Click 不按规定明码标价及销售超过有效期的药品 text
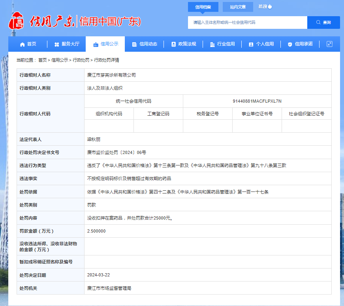 pos(129,178)
